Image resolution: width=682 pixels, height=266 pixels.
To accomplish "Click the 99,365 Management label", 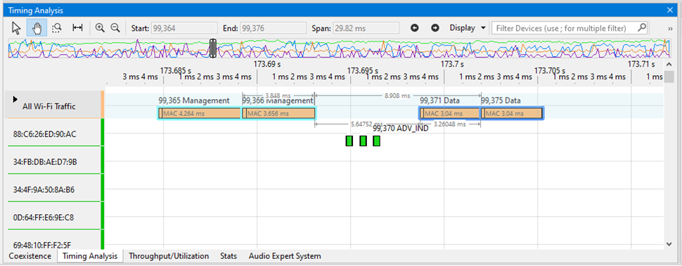I will [193, 100].
